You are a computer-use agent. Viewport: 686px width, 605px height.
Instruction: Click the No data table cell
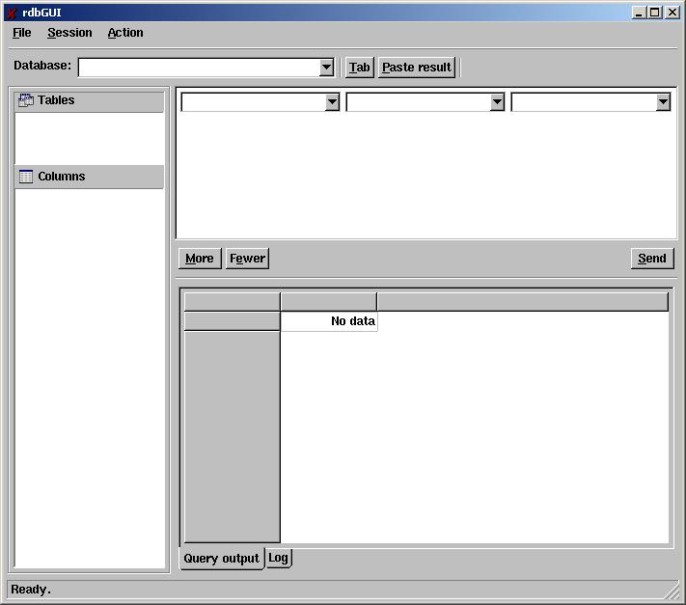[x=329, y=321]
